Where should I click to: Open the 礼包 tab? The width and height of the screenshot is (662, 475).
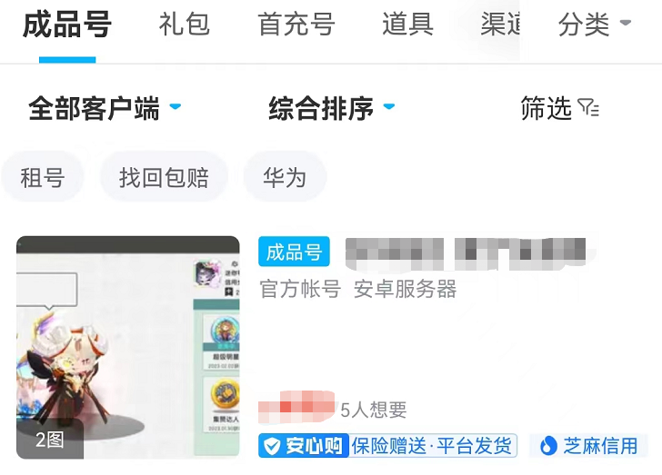(x=184, y=24)
